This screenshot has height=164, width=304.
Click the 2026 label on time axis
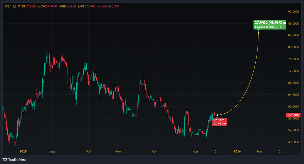click(x=237, y=152)
